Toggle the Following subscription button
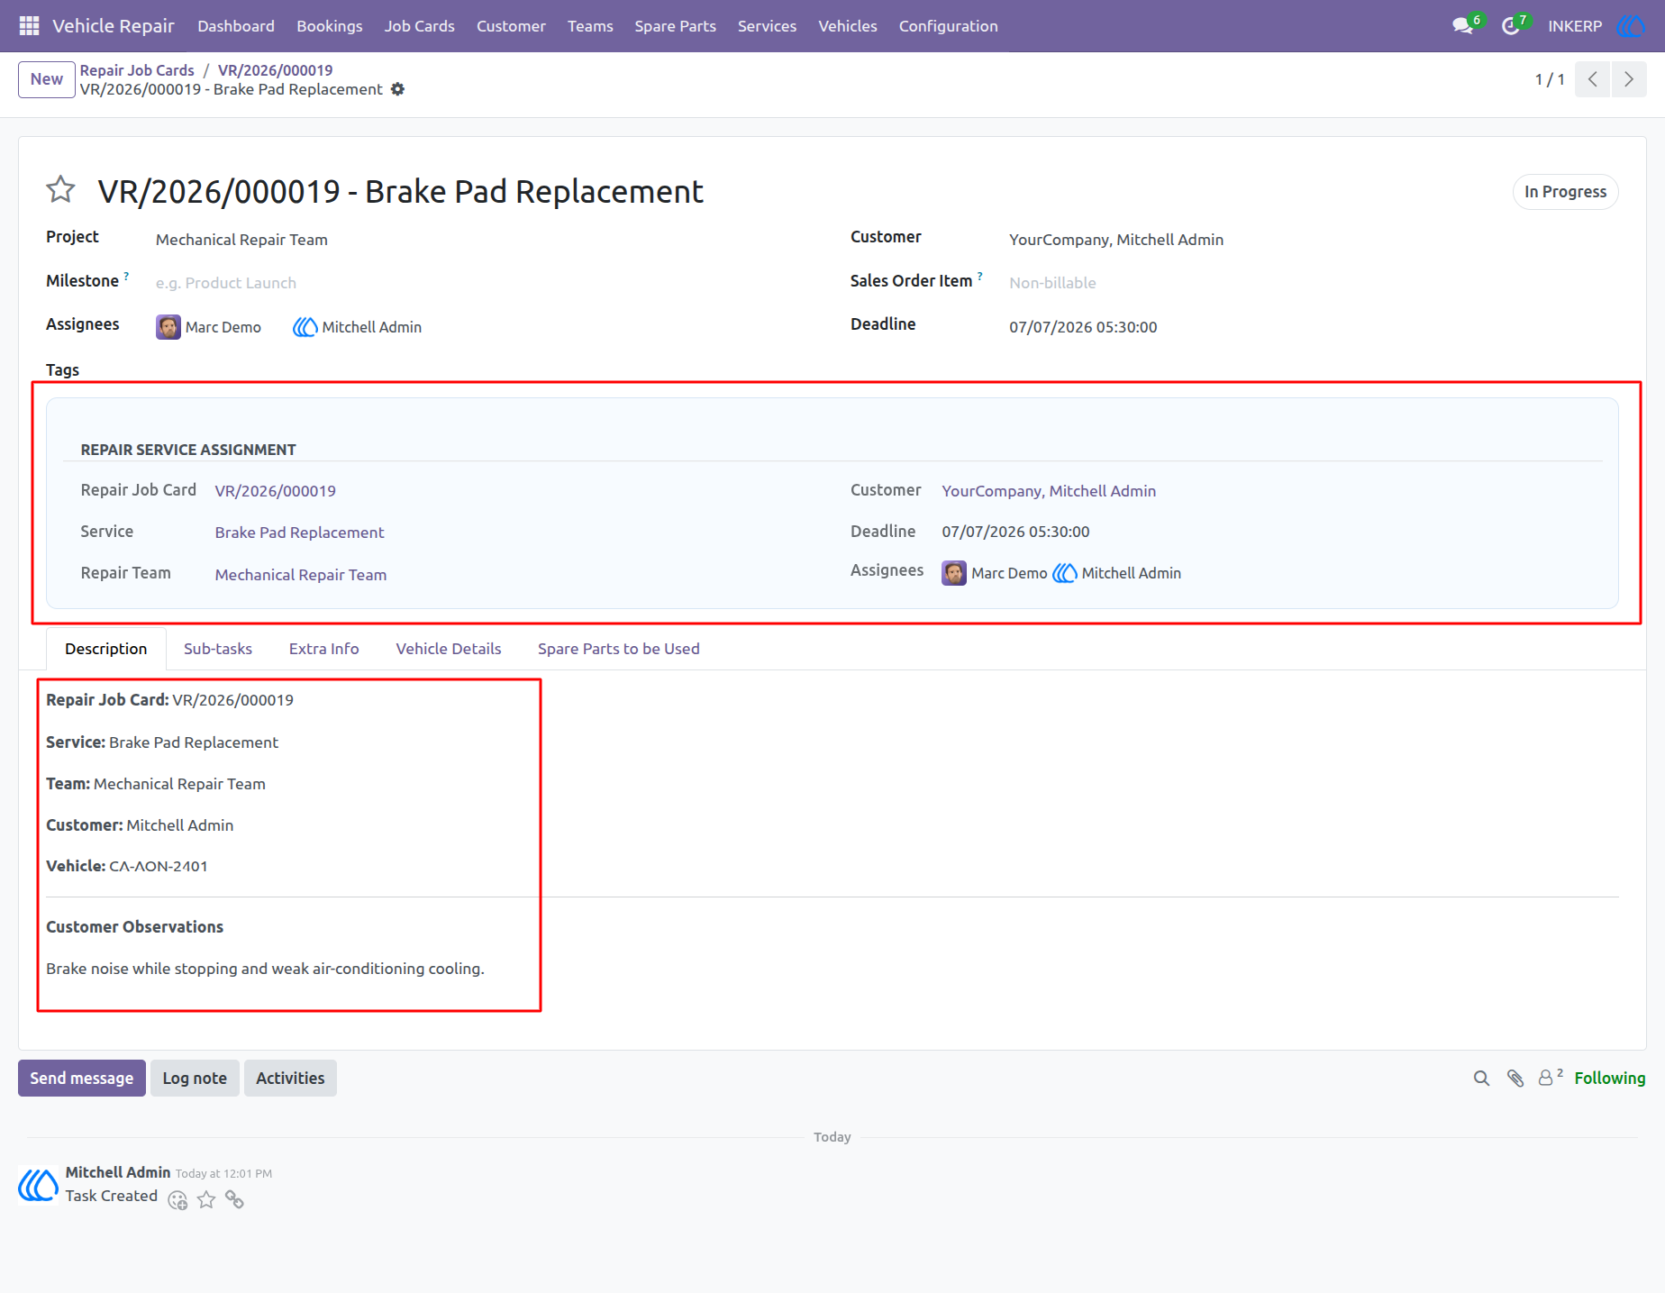1665x1293 pixels. (1610, 1079)
